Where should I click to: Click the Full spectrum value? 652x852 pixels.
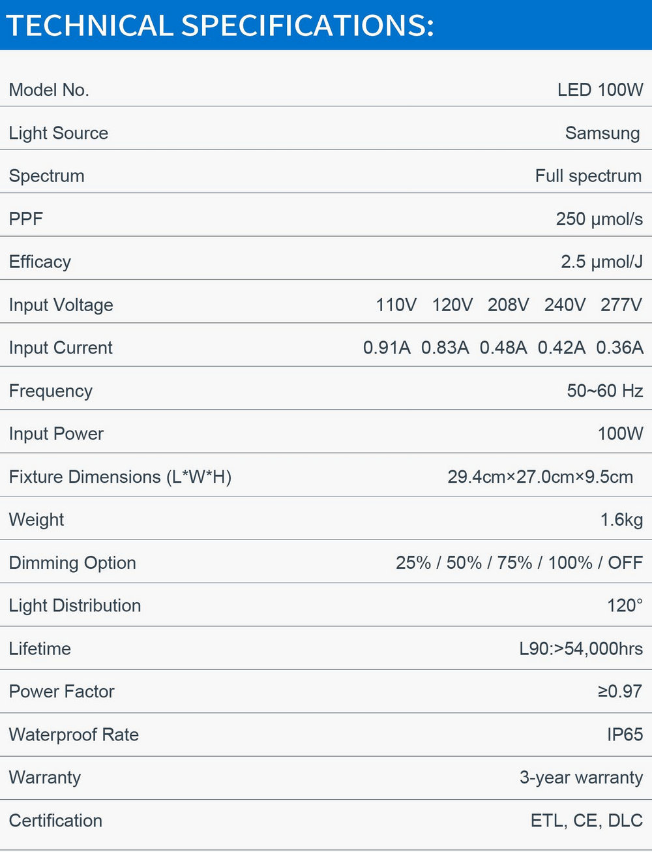click(x=588, y=176)
